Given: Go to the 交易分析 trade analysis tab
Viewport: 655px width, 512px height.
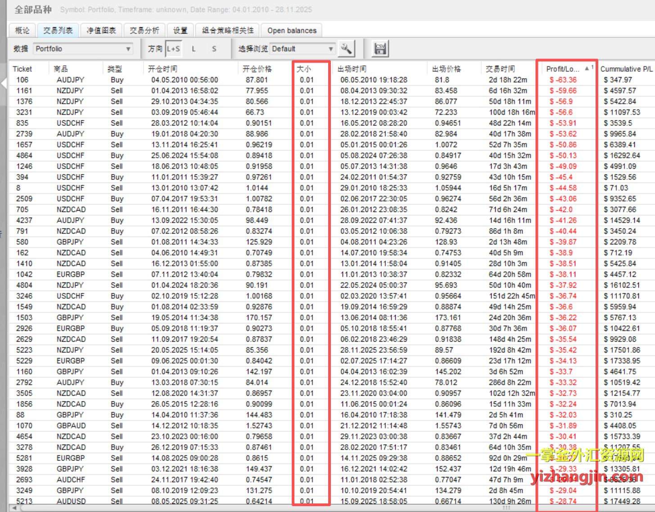Looking at the screenshot, I should tap(144, 30).
